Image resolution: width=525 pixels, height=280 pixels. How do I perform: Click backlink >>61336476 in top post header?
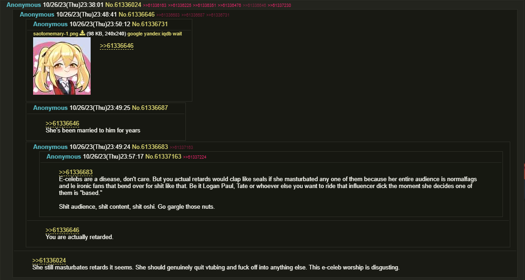pos(229,6)
